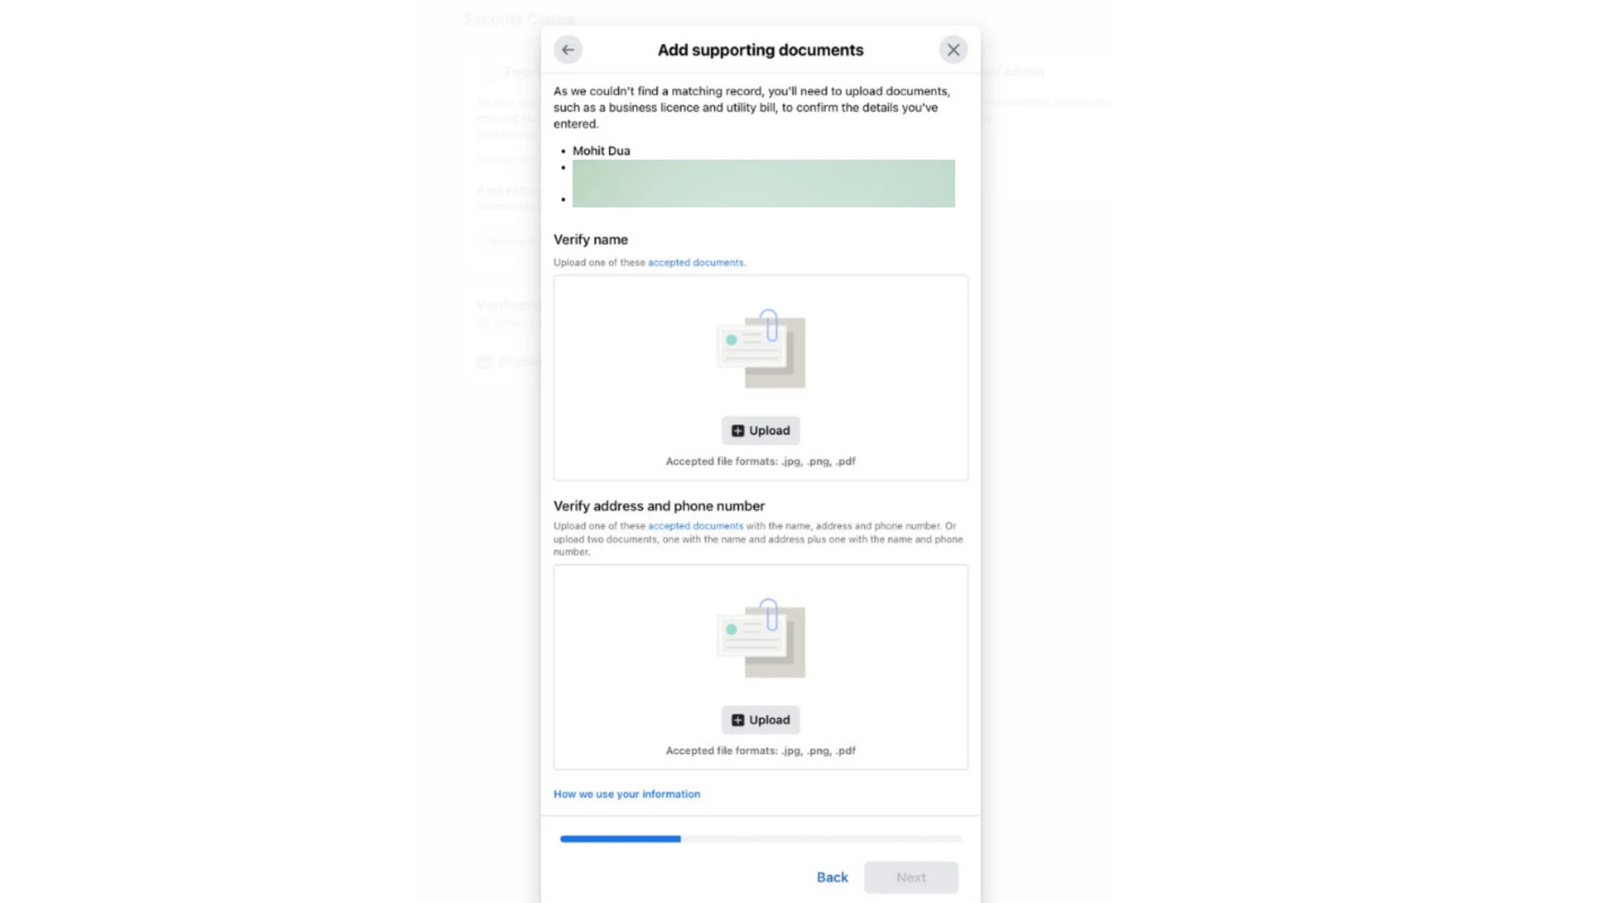Close the Add supporting documents dialog
This screenshot has height=903, width=1605.
pos(953,50)
